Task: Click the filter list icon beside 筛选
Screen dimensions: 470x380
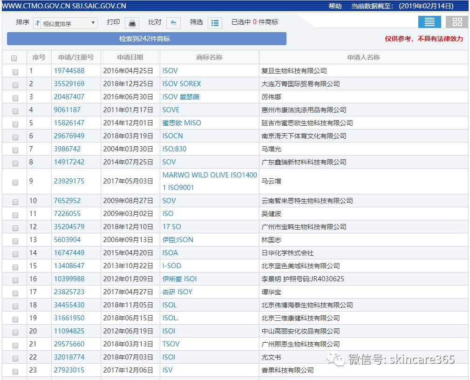Action: click(215, 22)
